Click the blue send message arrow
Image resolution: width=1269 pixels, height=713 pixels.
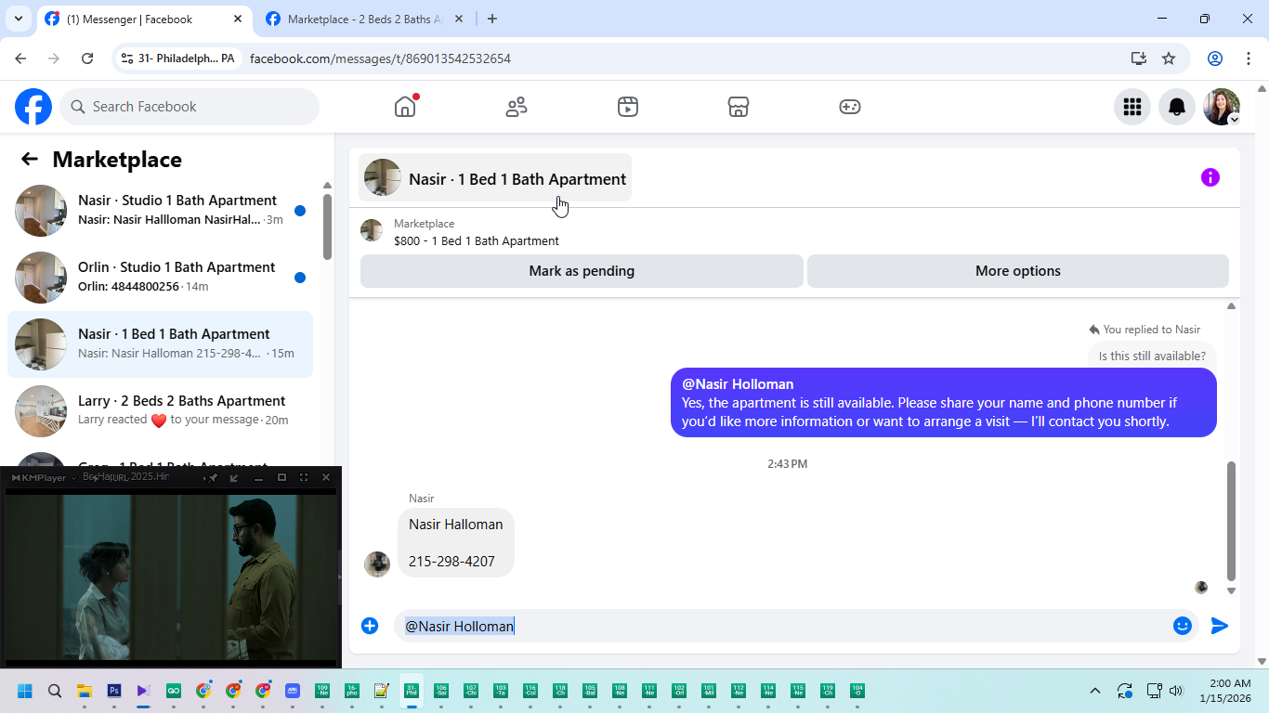point(1220,626)
